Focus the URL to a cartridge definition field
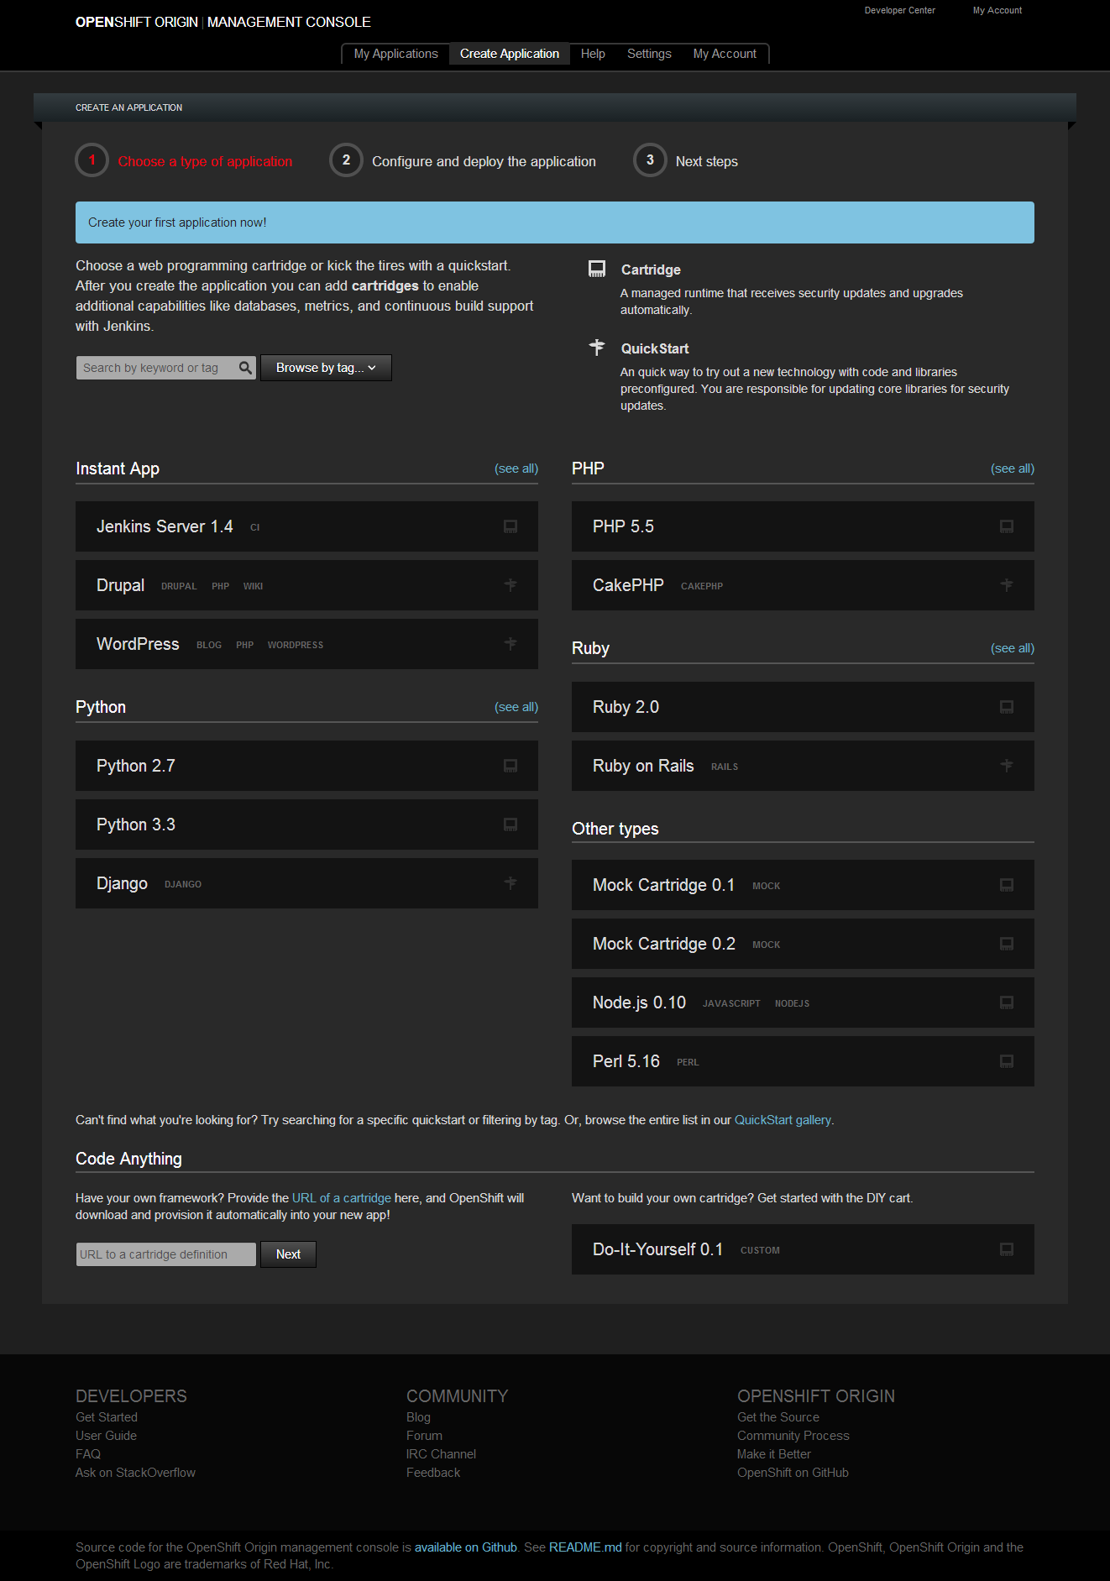This screenshot has width=1110, height=1581. click(x=166, y=1254)
